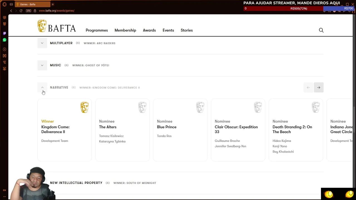Image resolution: width=356 pixels, height=200 pixels.
Task: Reload the BAFTA page
Action: click(21, 11)
